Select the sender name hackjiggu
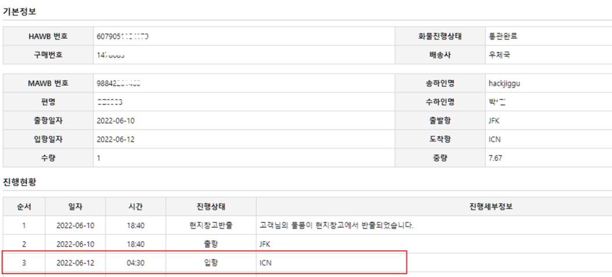 pos(504,83)
